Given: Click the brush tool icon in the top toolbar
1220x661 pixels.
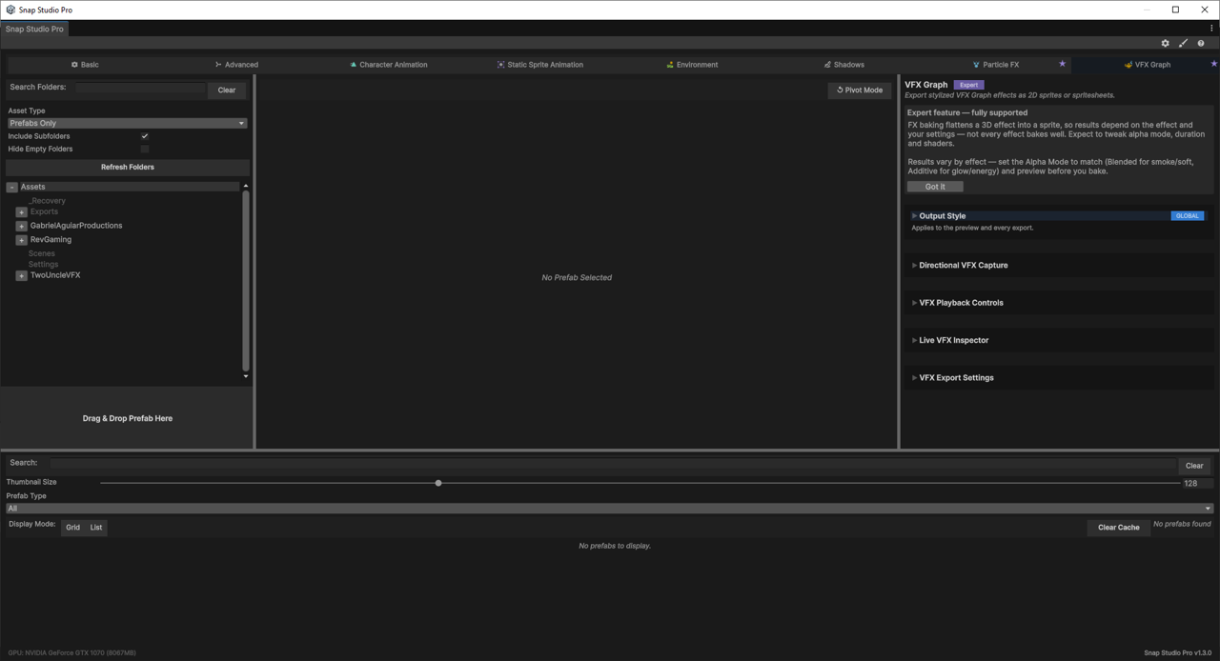Looking at the screenshot, I should tap(1183, 43).
